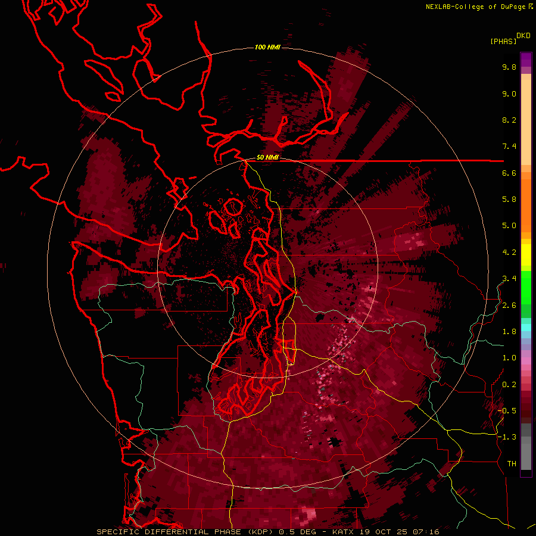Click the 4.2 legend value
536x536 pixels.
(x=509, y=253)
